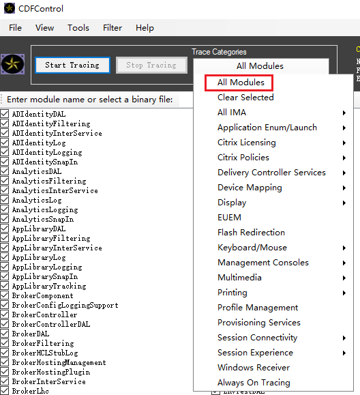Expand the Device Mapping submenu arrow
Image resolution: width=360 pixels, height=395 pixels.
[x=344, y=188]
